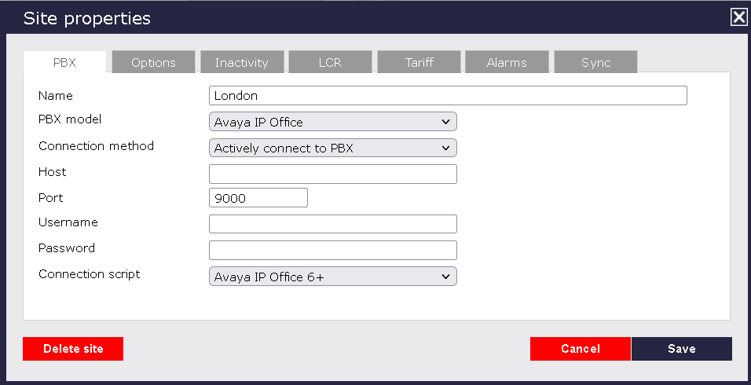Close the Site properties dialog

[x=738, y=17]
